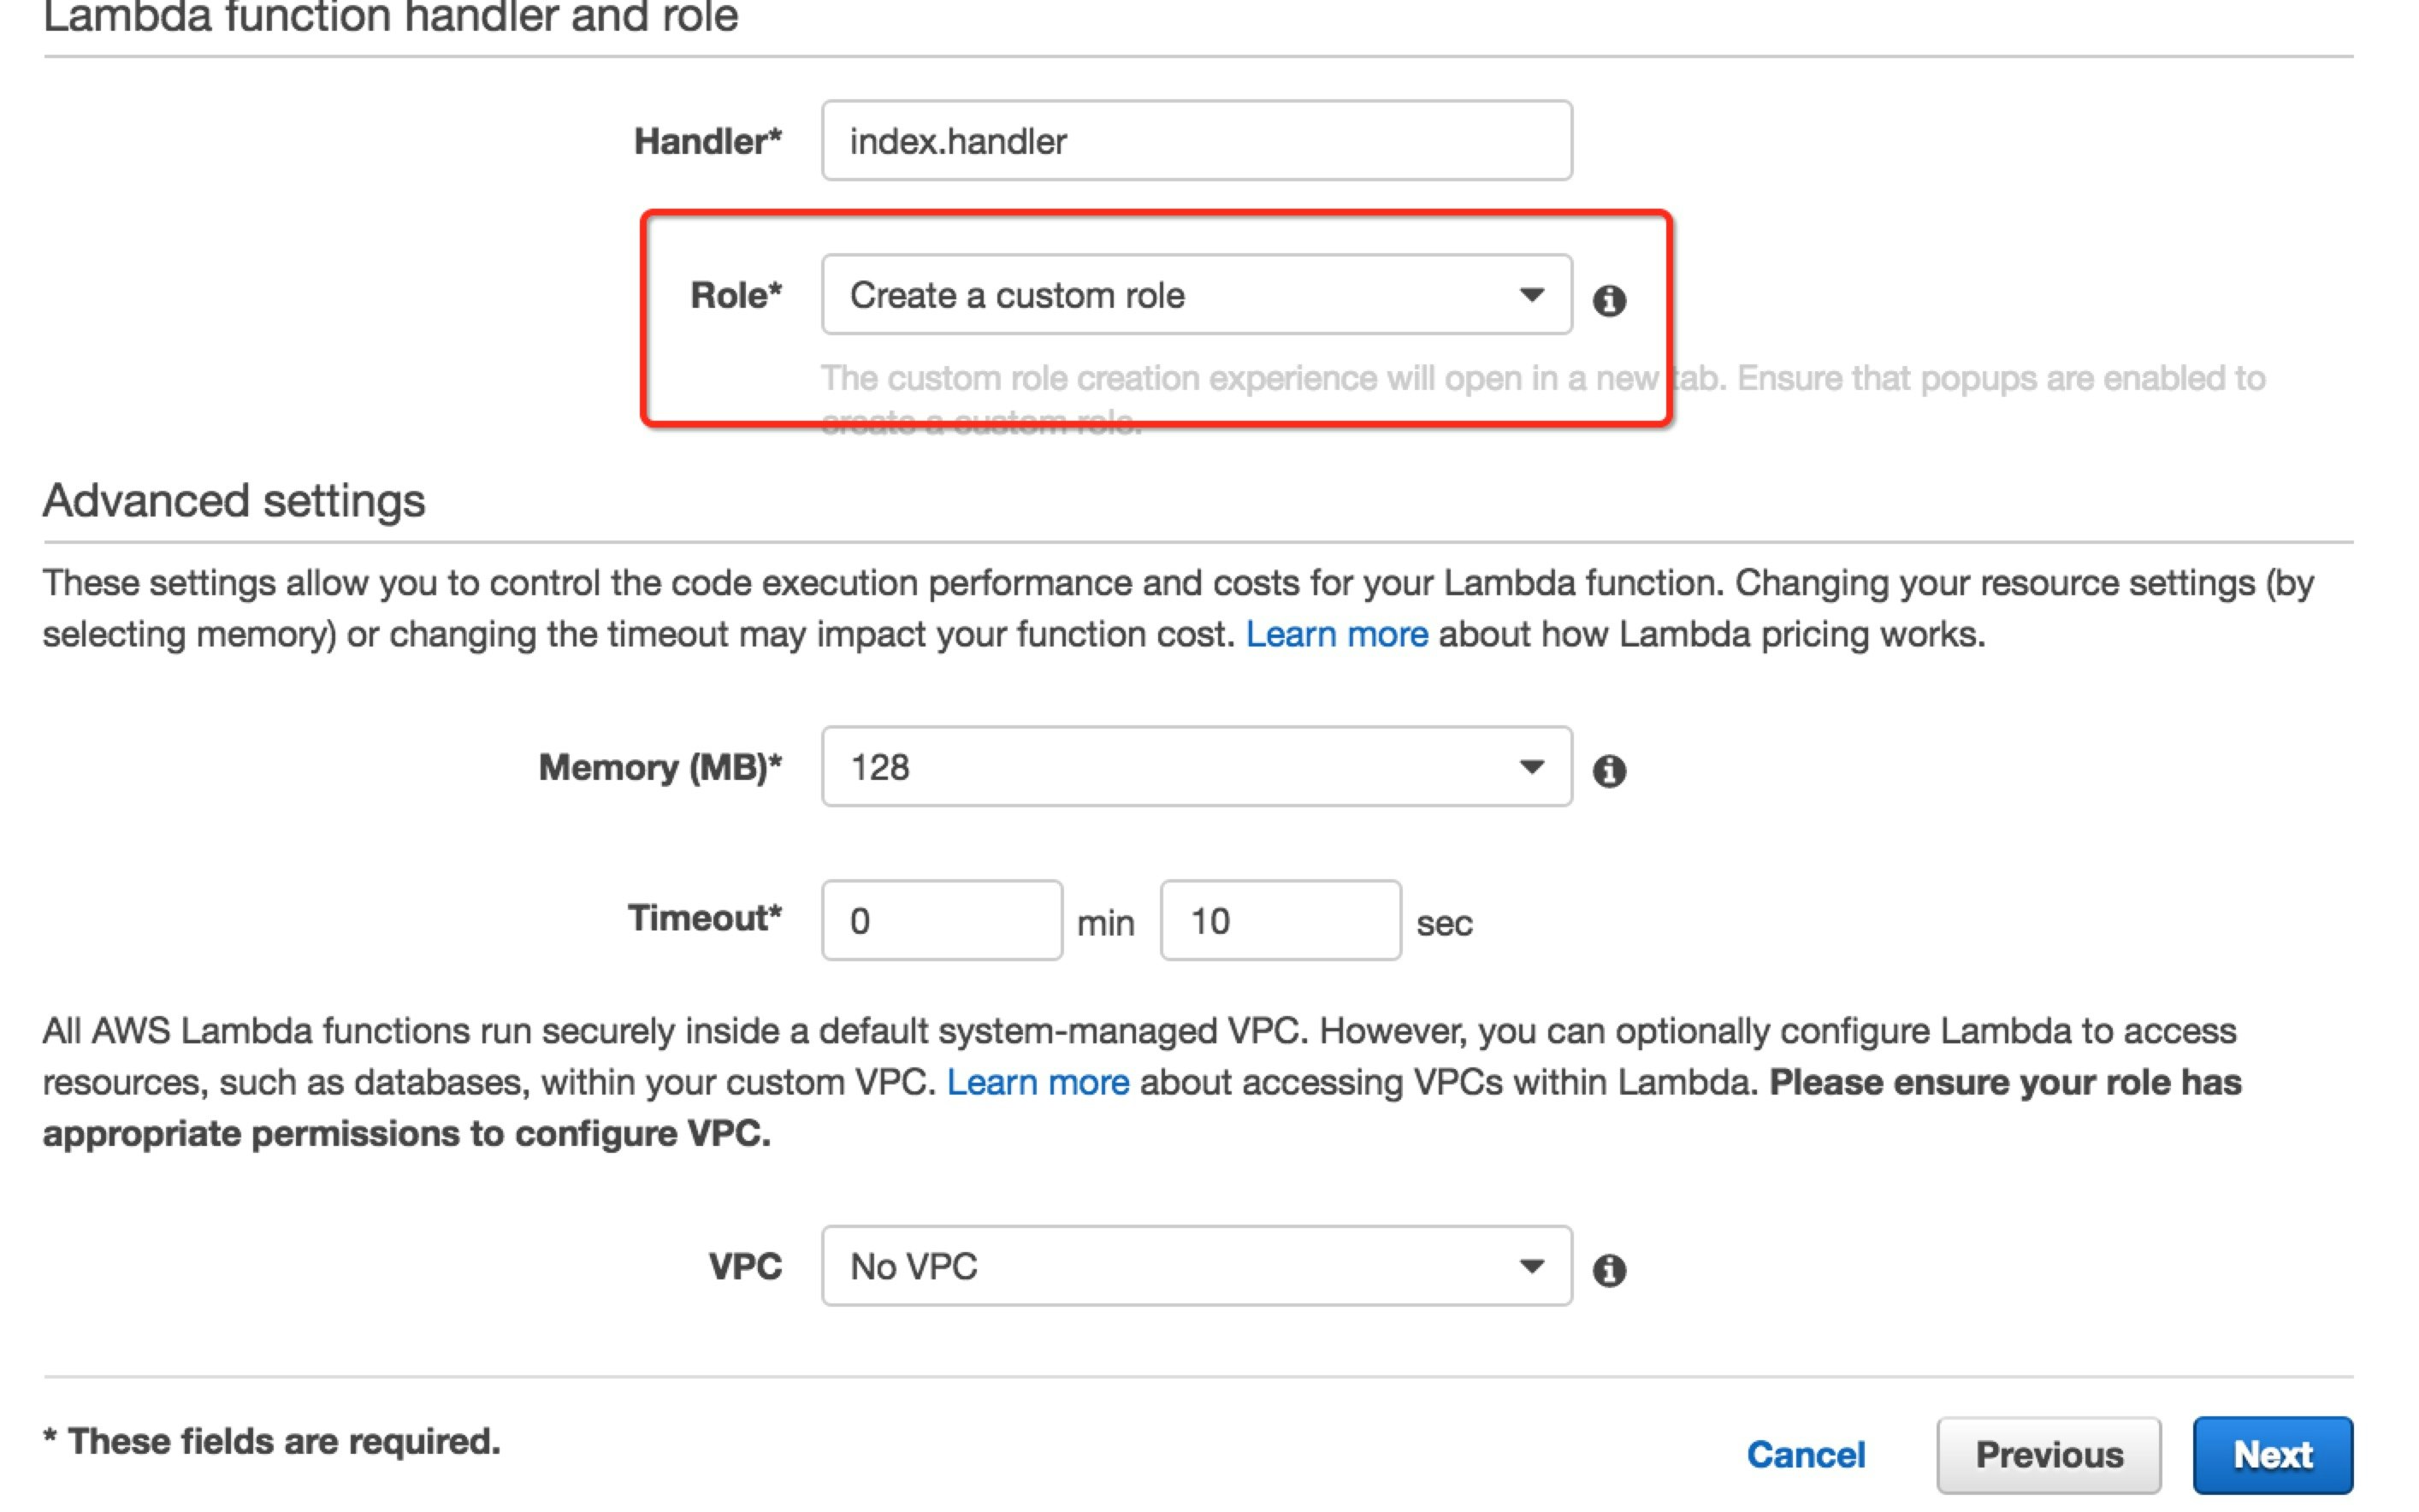2419x1512 pixels.
Task: Click the Timeout seconds field showing 10
Action: click(1280, 920)
